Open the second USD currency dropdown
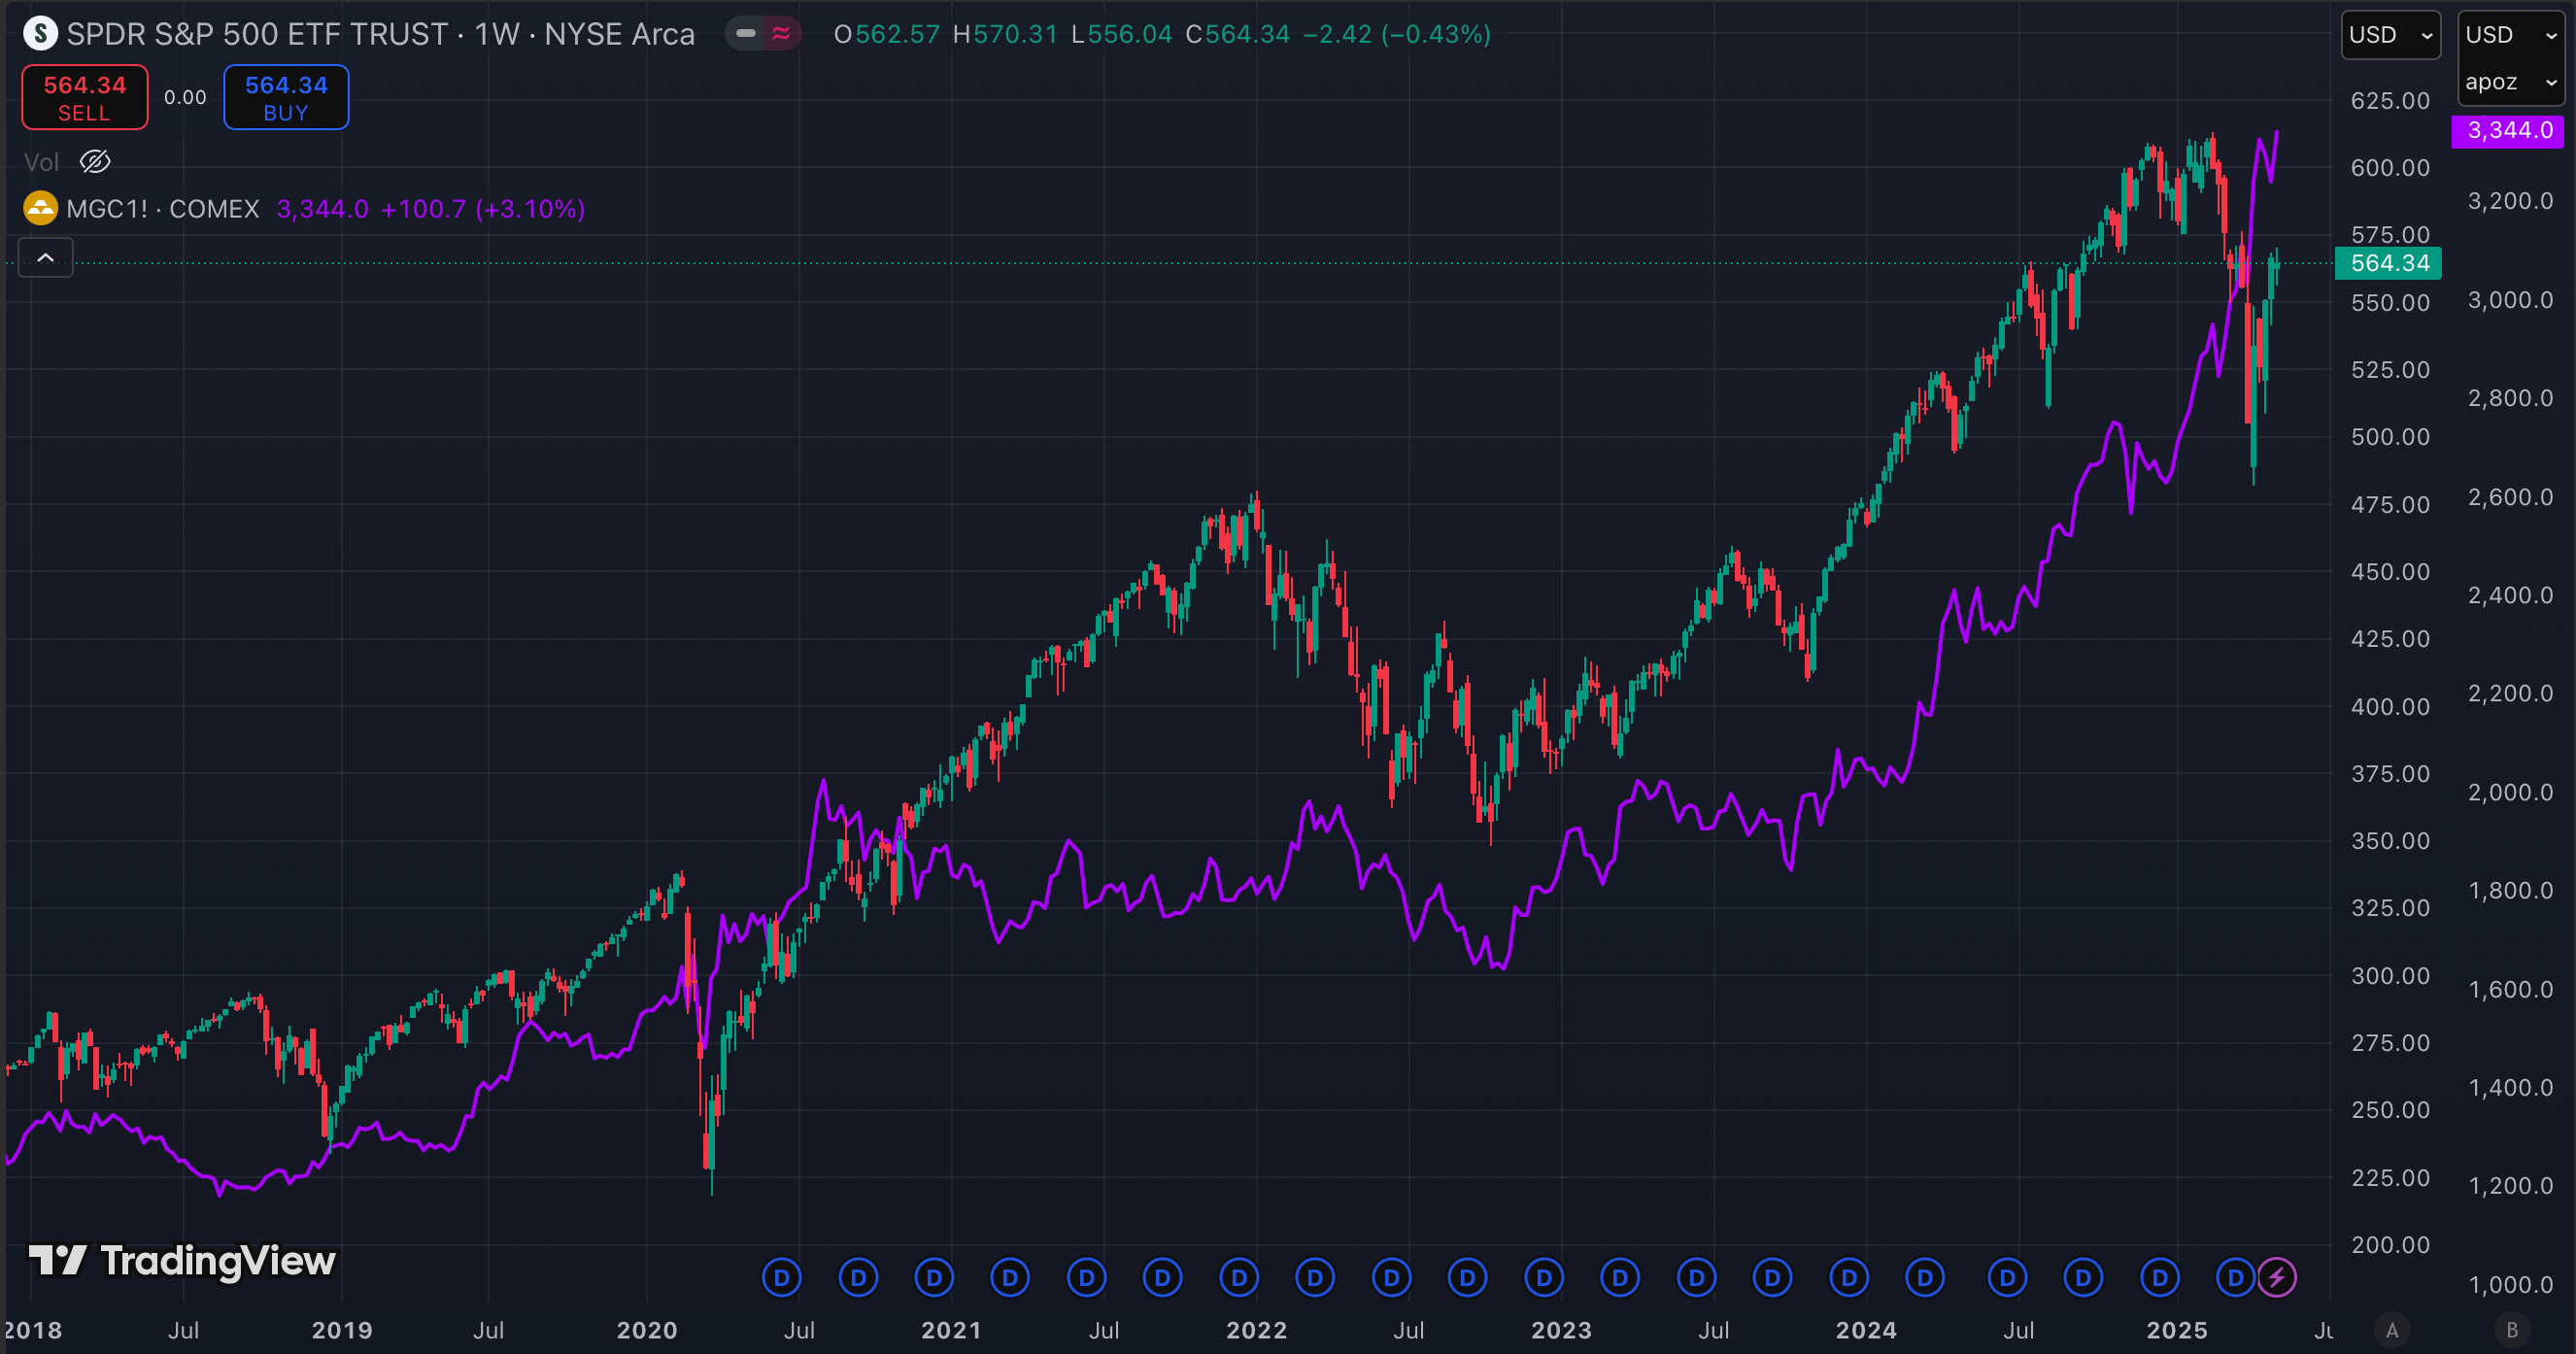Image resolution: width=2576 pixels, height=1354 pixels. point(2510,35)
